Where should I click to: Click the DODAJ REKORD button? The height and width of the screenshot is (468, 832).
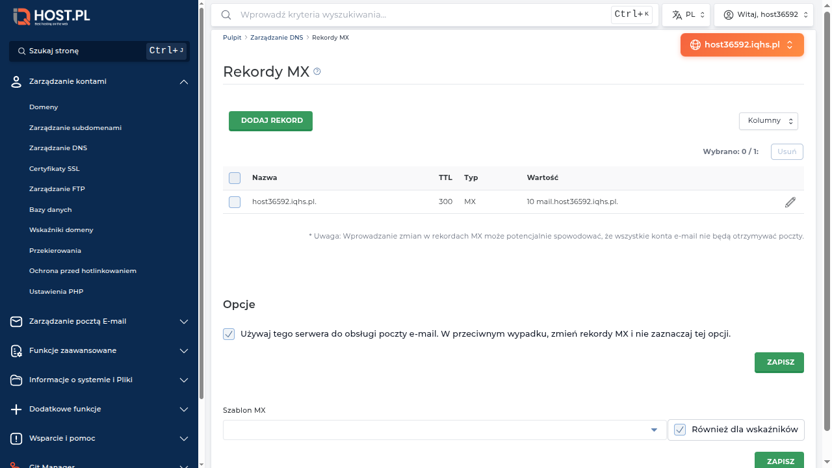tap(270, 121)
